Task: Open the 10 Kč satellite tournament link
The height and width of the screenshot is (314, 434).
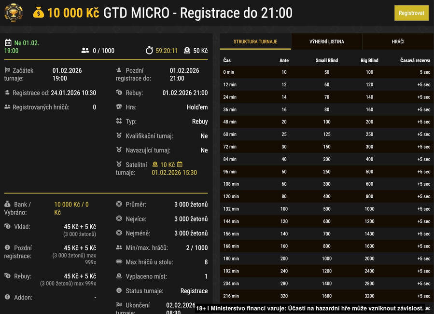Action: [168, 164]
